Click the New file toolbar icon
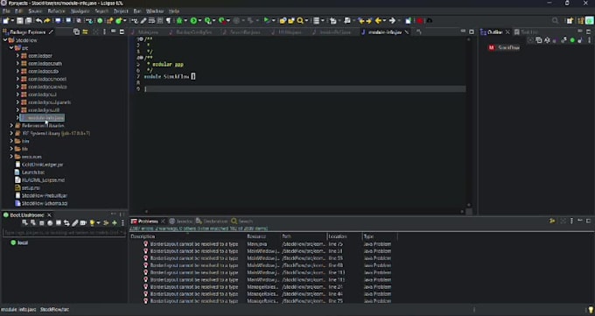595x316 pixels. pos(6,21)
